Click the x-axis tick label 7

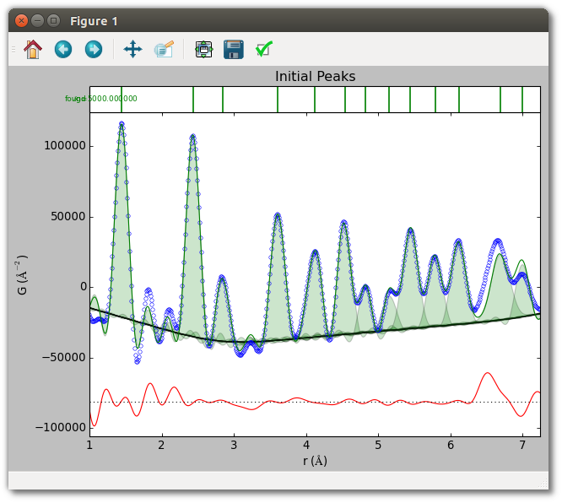(x=522, y=446)
